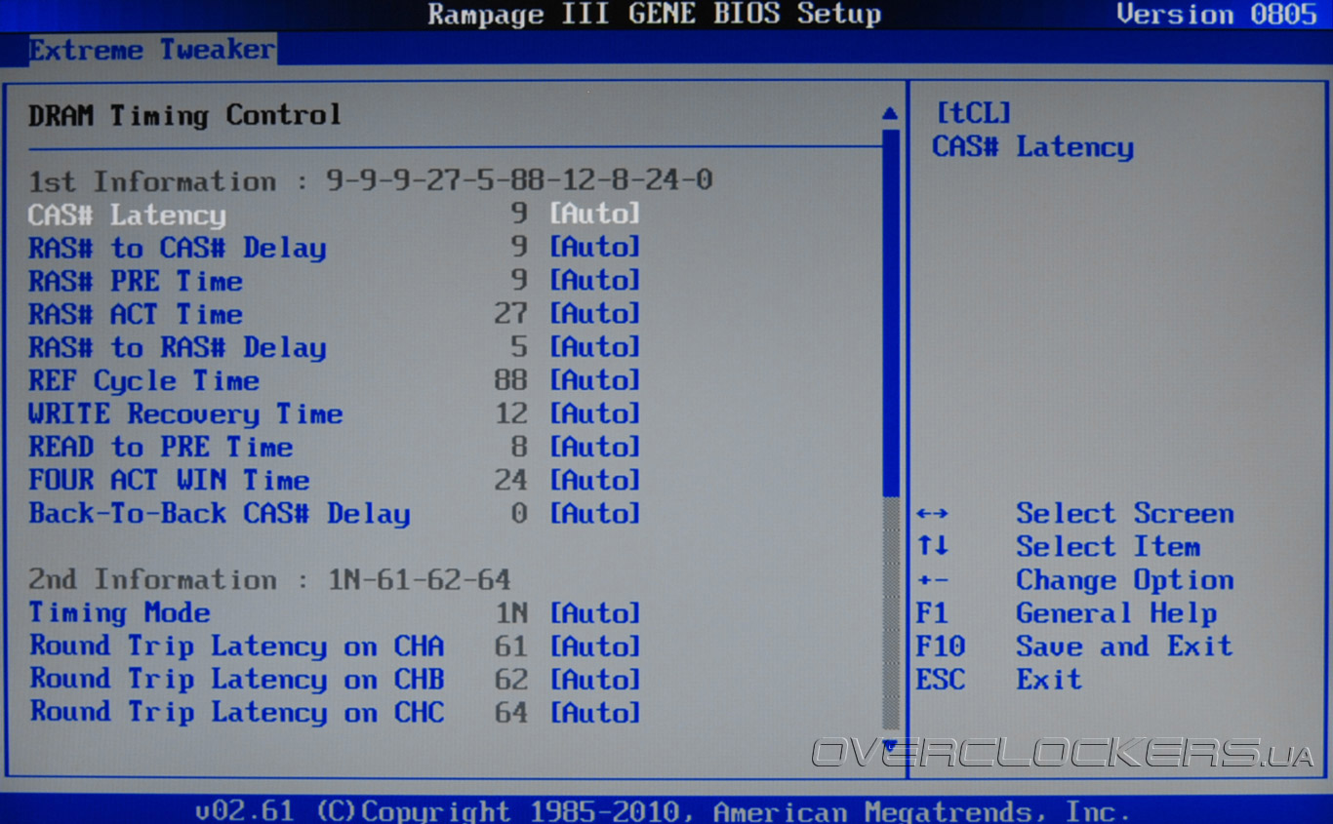The height and width of the screenshot is (824, 1333).
Task: Open the [Auto] option for Timing Mode
Action: (x=594, y=612)
